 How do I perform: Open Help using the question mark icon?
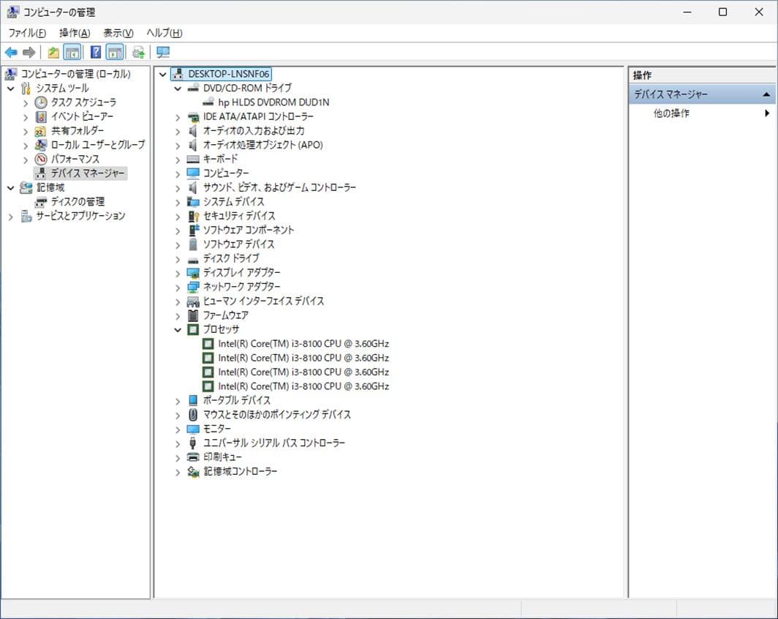tap(95, 52)
